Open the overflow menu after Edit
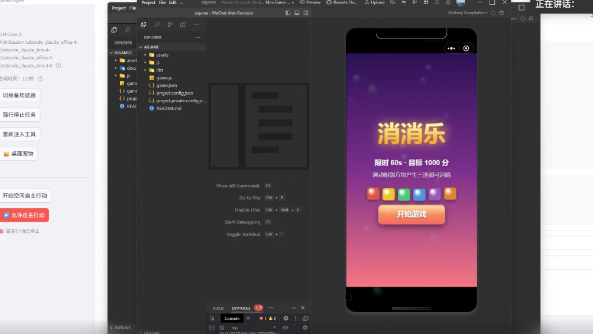The width and height of the screenshot is (593, 334). 181,2
